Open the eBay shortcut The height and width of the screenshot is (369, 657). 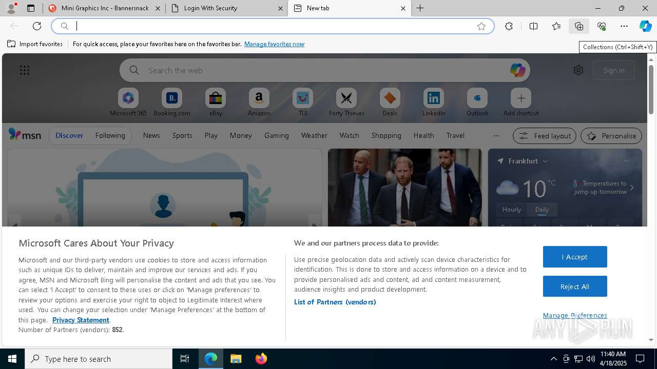(216, 102)
